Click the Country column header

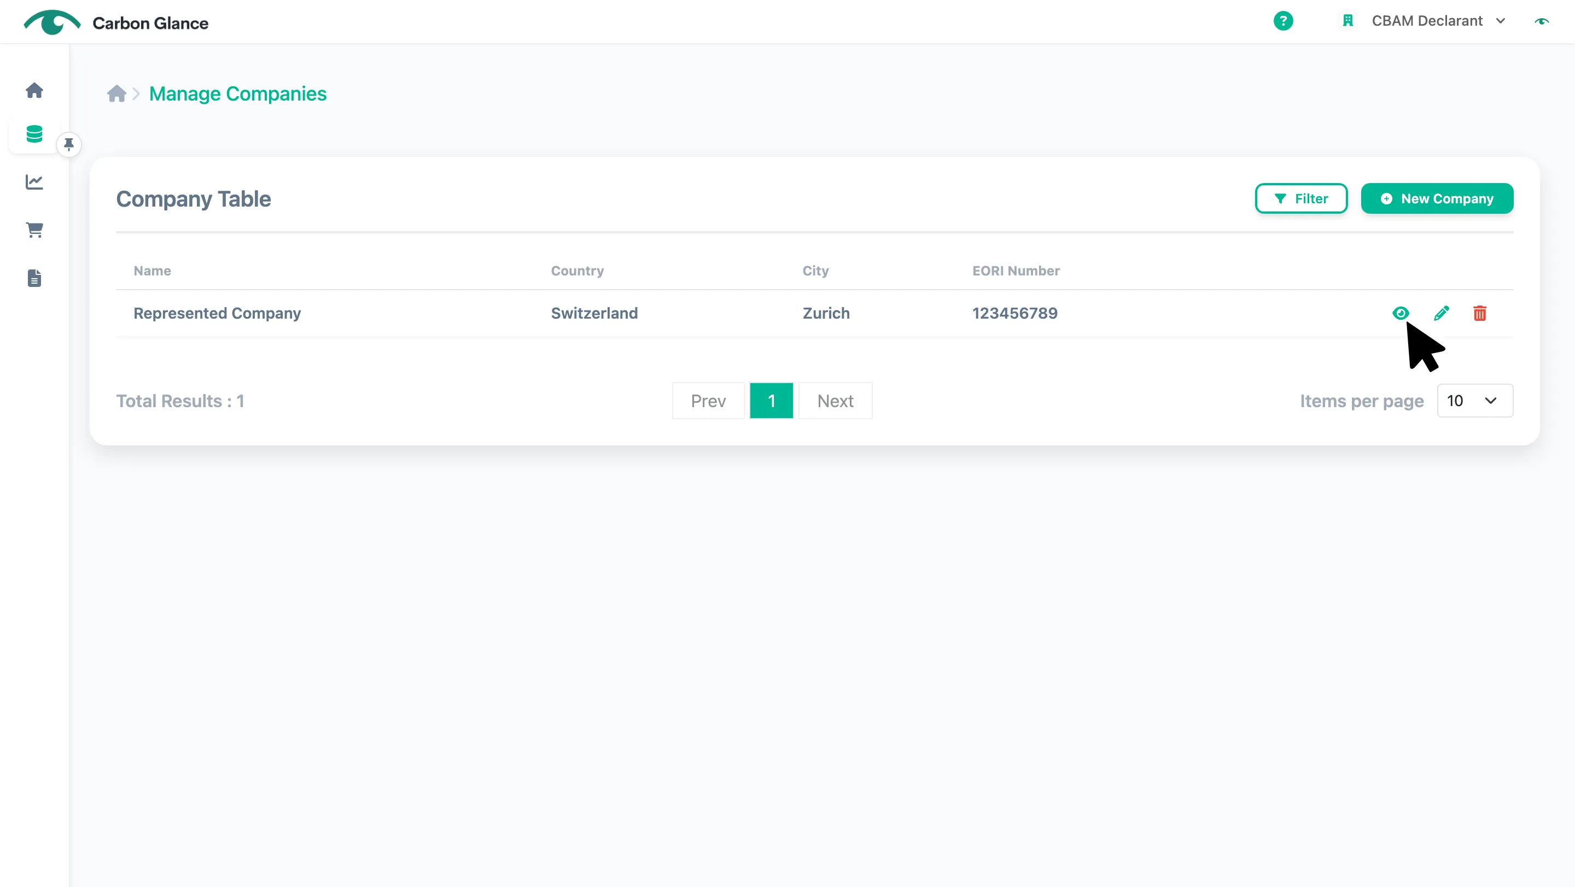[577, 271]
